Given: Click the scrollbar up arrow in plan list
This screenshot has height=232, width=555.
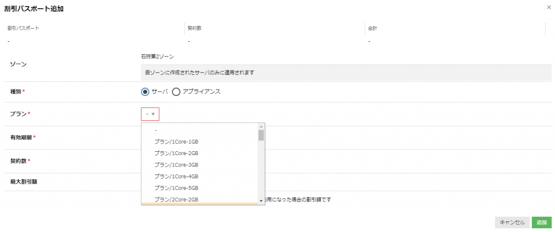Looking at the screenshot, I should click(261, 126).
